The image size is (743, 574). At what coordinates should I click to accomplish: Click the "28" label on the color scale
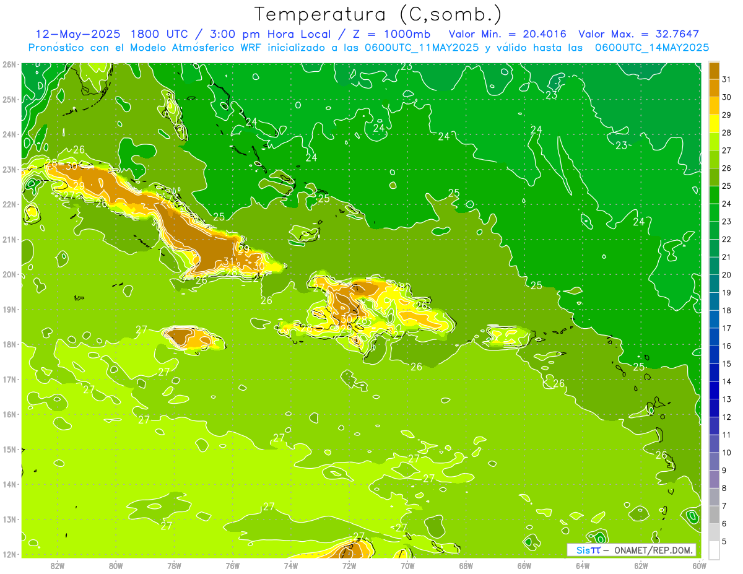(x=727, y=133)
